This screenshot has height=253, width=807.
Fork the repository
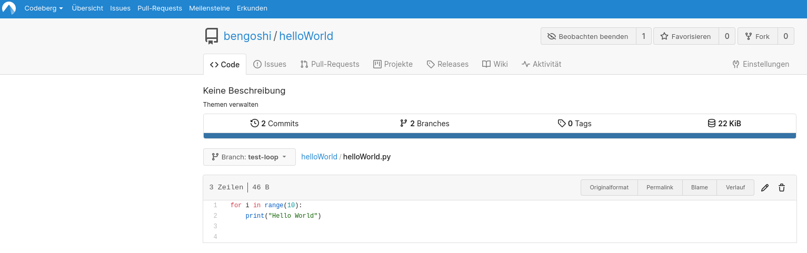757,36
